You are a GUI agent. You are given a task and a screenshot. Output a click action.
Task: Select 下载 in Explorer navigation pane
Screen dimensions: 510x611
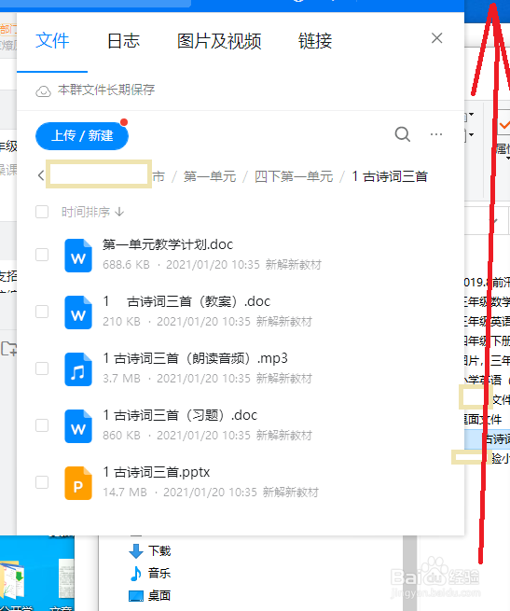pyautogui.click(x=149, y=551)
